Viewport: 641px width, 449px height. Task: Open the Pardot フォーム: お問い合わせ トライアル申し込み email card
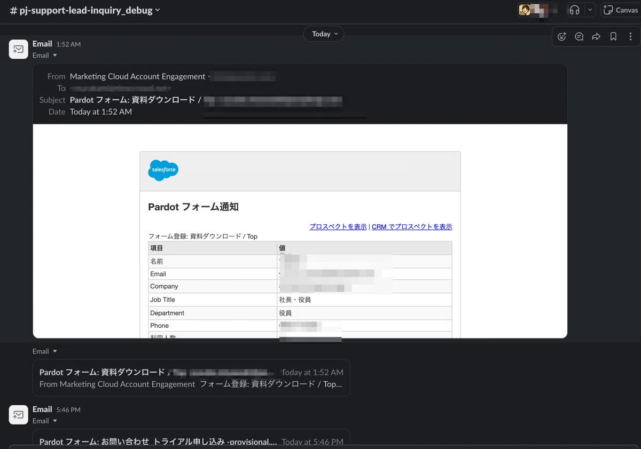[x=191, y=438]
